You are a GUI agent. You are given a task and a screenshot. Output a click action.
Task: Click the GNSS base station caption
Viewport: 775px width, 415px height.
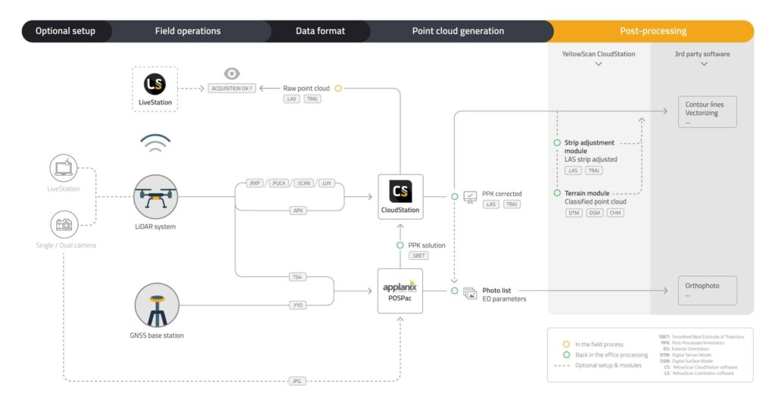click(x=157, y=335)
